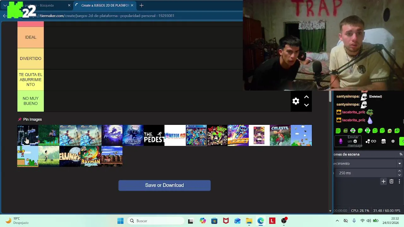
Task: Show hidden system tray icons
Action: point(337,221)
